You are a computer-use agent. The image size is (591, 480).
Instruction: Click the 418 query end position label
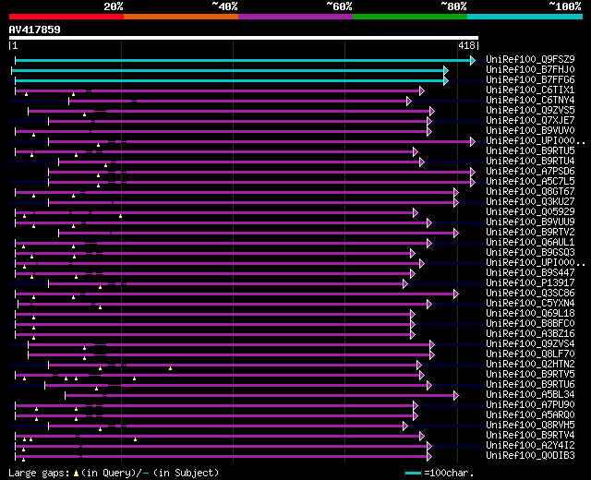click(x=466, y=45)
